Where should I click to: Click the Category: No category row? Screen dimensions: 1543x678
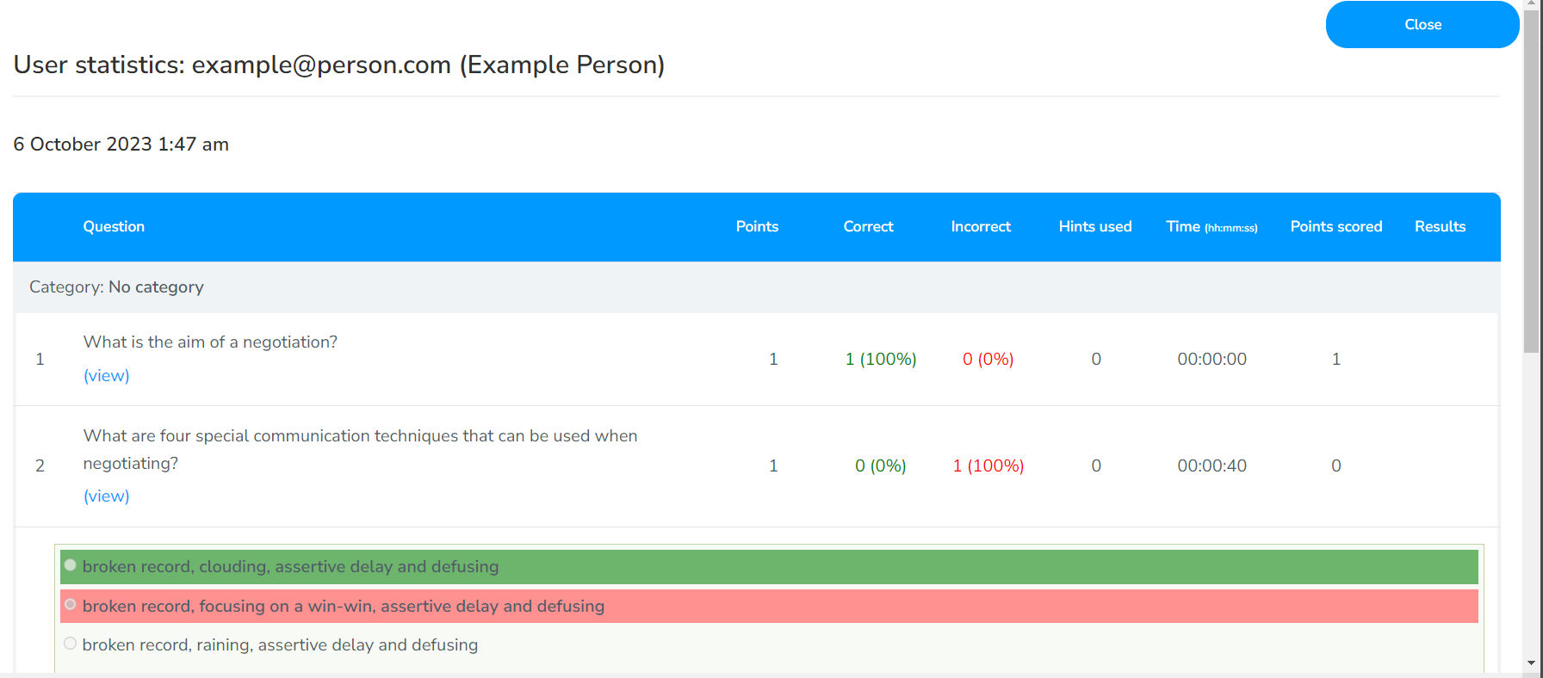coord(116,287)
